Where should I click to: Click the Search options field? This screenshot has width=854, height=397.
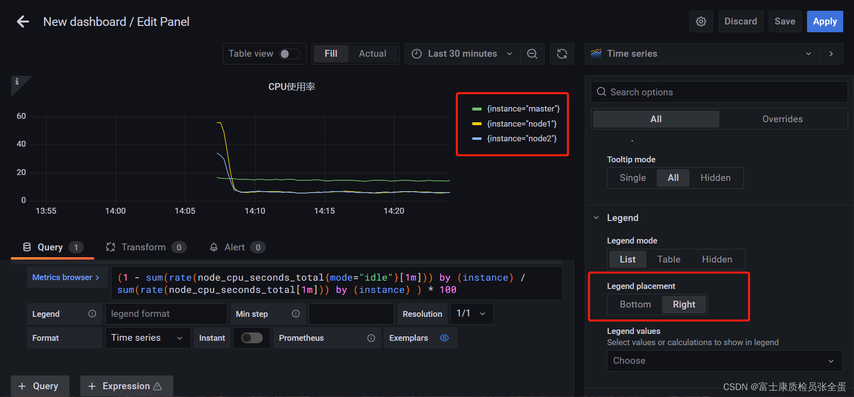pyautogui.click(x=719, y=92)
